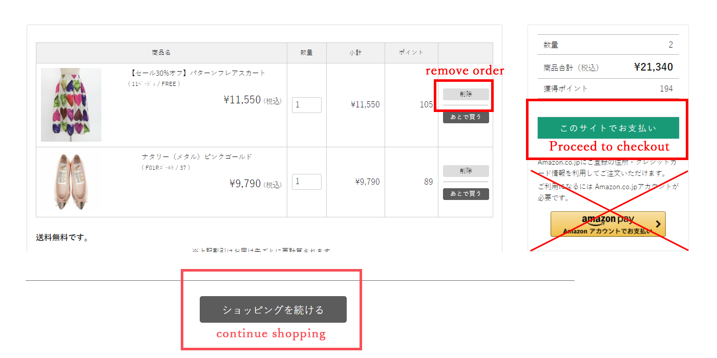The width and height of the screenshot is (717, 358).
Task: Click the heart-pattern skirt product thumbnail
Action: coord(71,105)
